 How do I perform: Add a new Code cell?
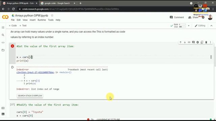point(13,26)
